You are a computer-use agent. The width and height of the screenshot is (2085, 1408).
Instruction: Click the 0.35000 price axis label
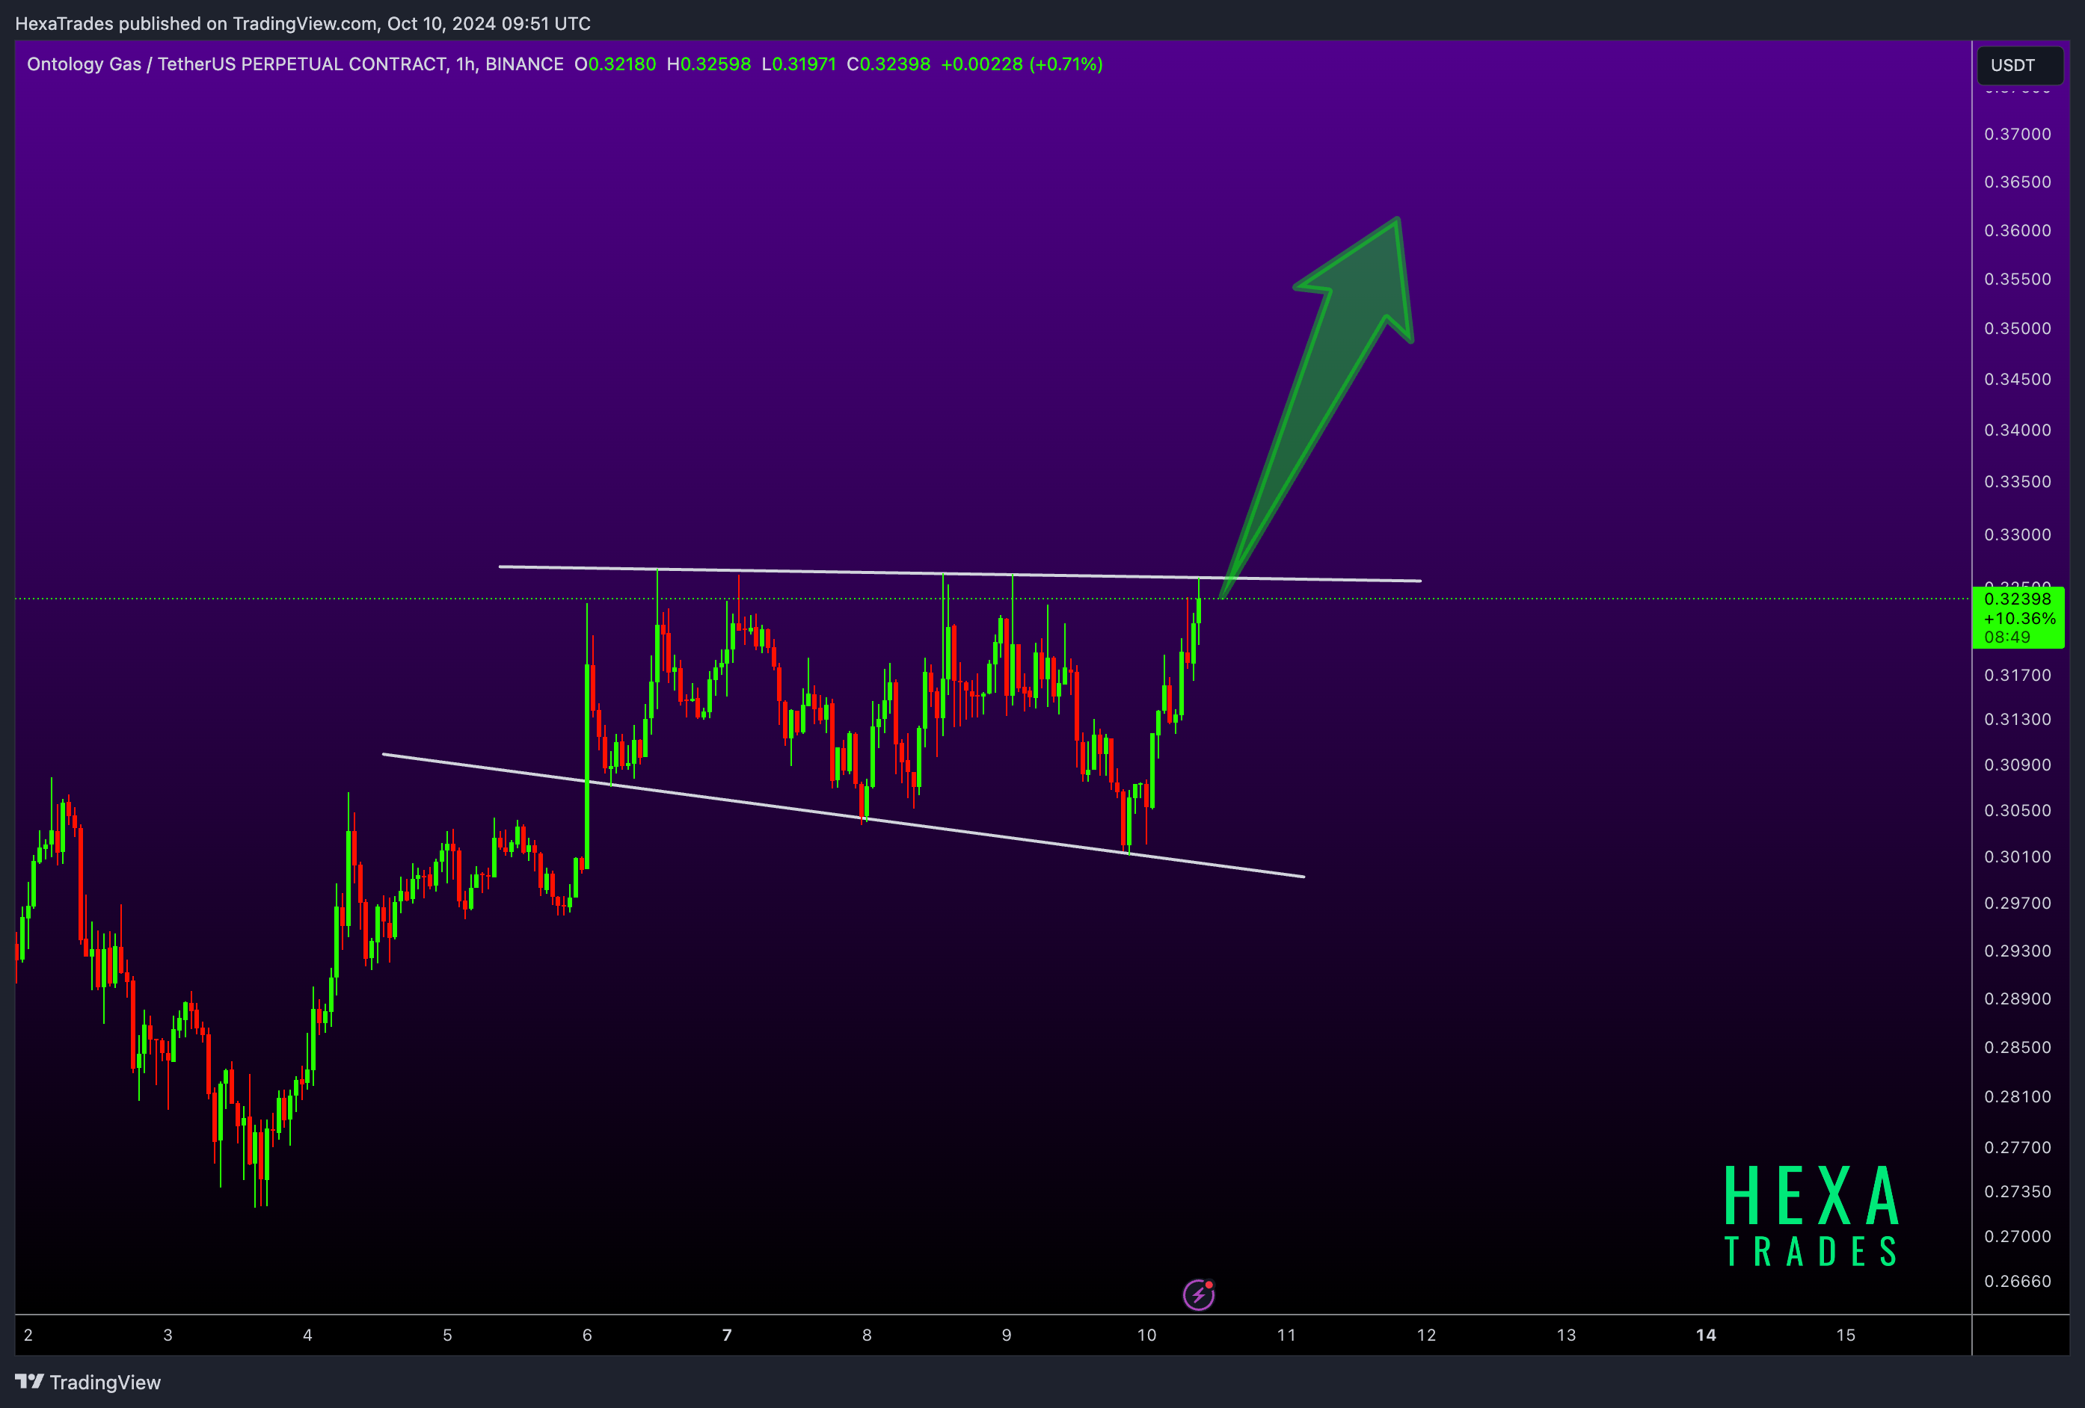coord(2017,327)
